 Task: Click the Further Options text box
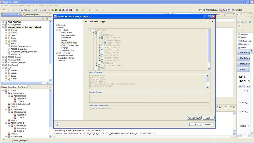click(x=149, y=98)
